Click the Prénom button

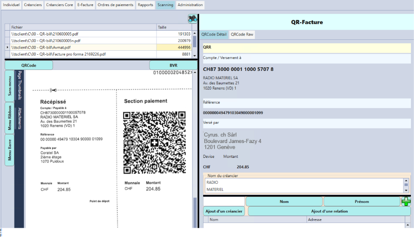click(x=362, y=202)
